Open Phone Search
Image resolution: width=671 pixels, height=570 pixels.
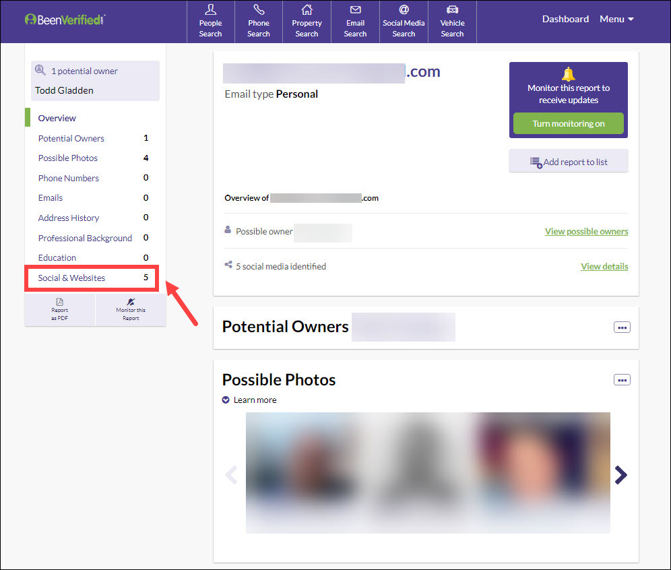coord(259,22)
